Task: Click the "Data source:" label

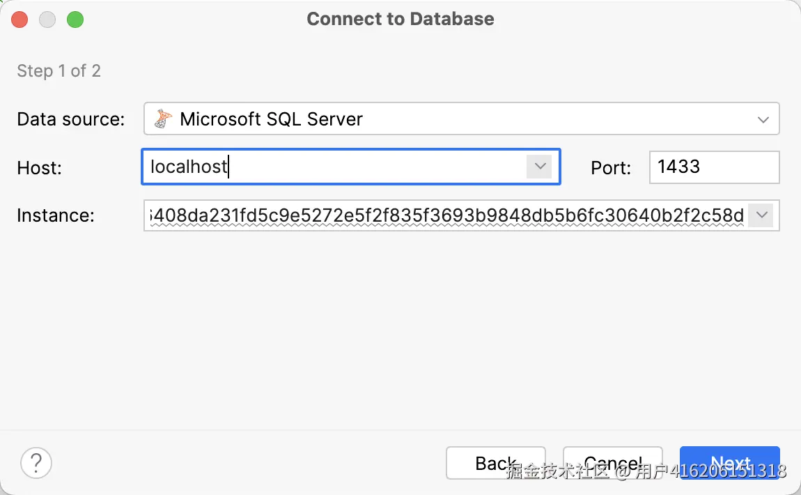Action: pos(71,119)
